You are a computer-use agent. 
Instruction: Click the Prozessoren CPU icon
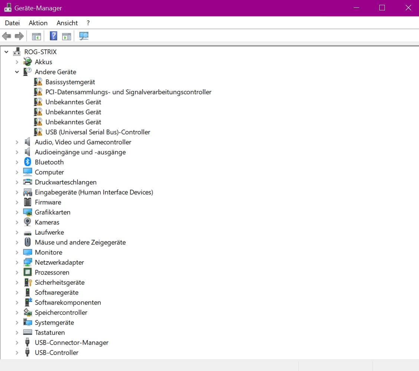click(27, 272)
